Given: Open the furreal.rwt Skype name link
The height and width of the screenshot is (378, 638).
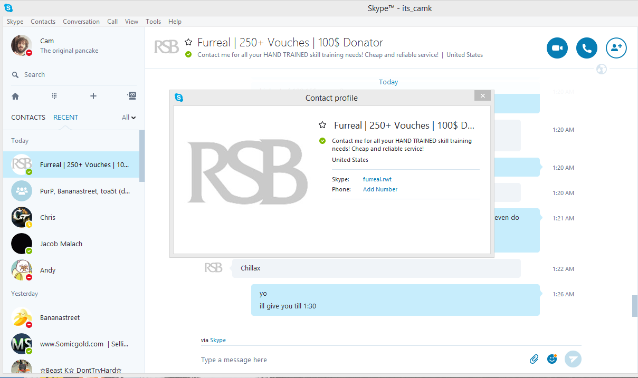Looking at the screenshot, I should click(x=377, y=180).
